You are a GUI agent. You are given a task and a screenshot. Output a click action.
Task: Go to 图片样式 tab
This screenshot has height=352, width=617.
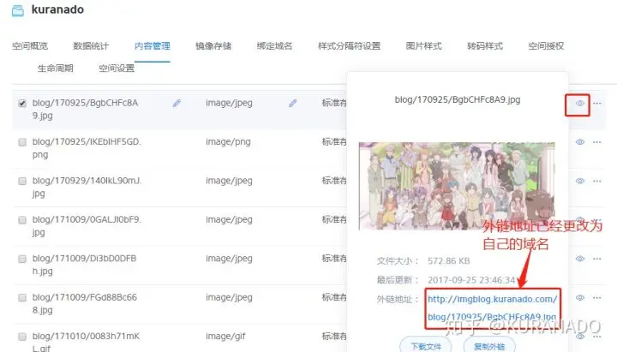(x=424, y=46)
